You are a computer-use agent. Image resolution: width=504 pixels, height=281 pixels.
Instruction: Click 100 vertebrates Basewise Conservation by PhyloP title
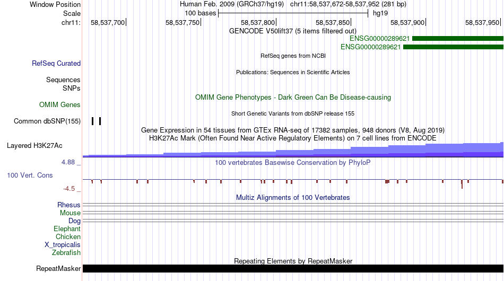point(292,162)
